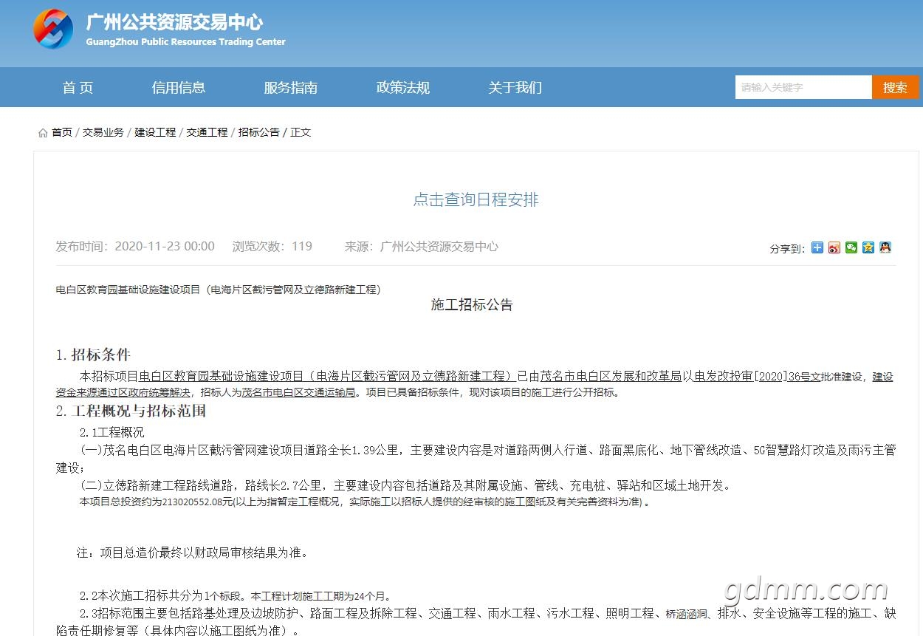Follow the 交通工程 breadcrumb link
The image size is (923, 636).
tap(207, 132)
